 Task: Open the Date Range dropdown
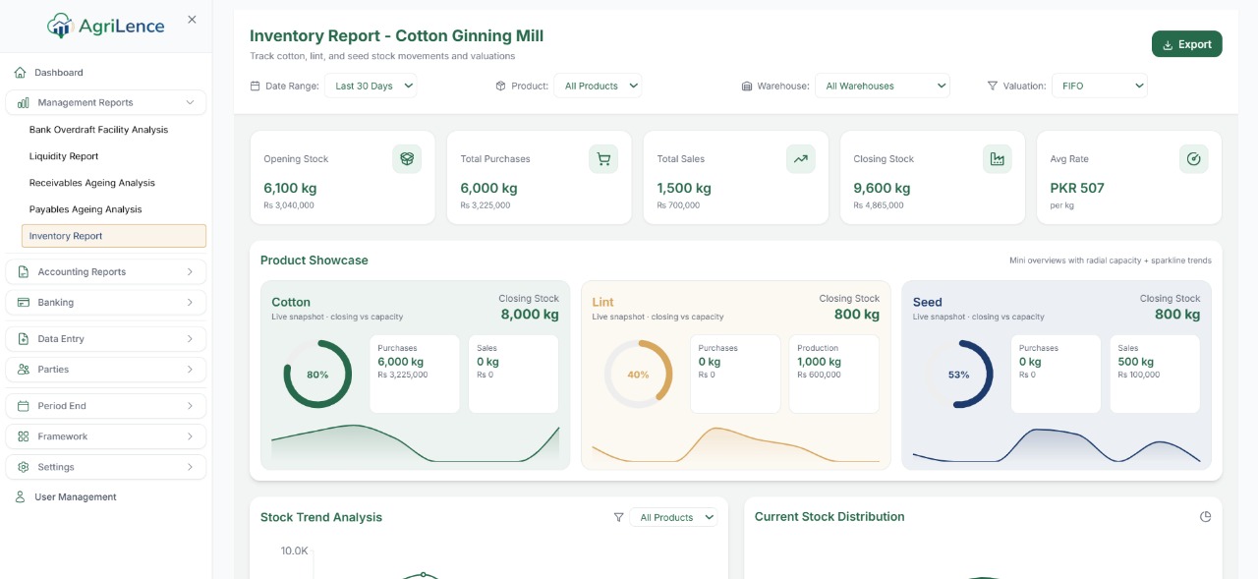[371, 87]
